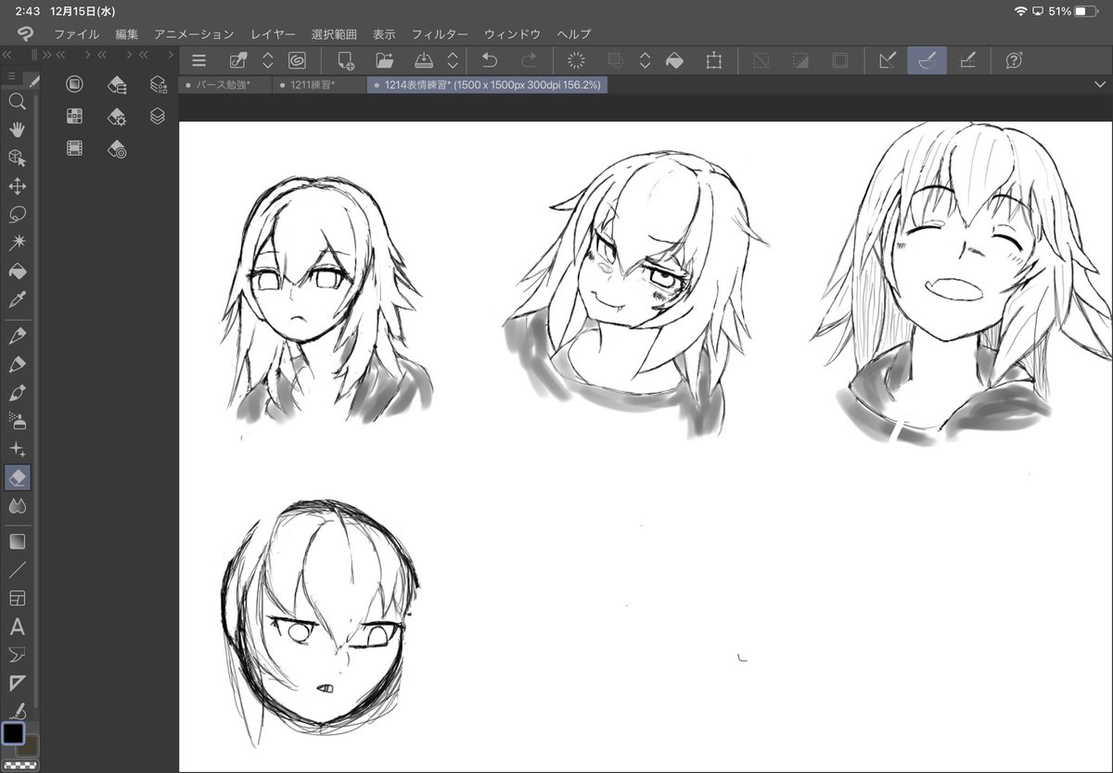The width and height of the screenshot is (1113, 773).
Task: Select the highlighted Eraser tool
Action: [x=18, y=477]
